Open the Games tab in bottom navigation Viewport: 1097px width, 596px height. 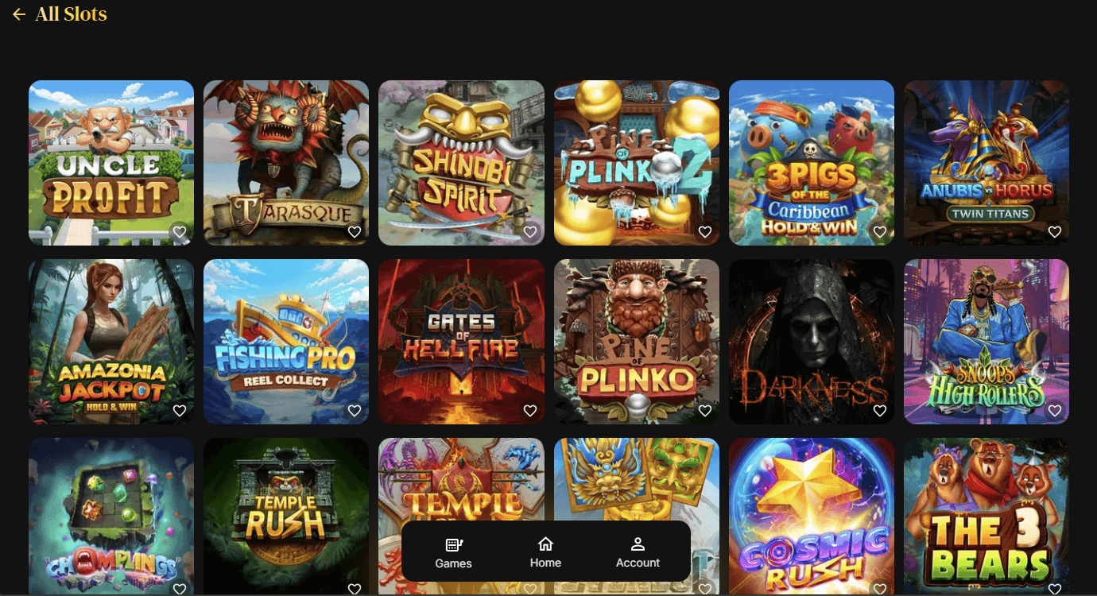tap(454, 553)
